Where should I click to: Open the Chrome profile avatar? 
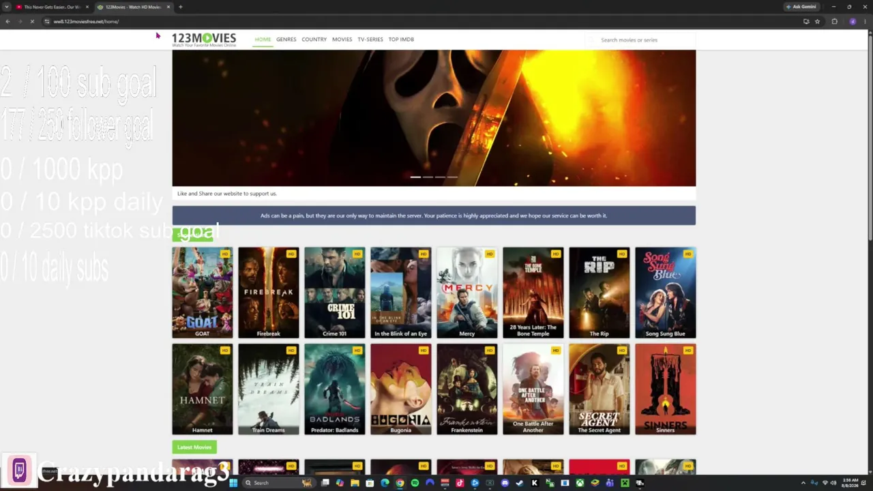pos(853,21)
